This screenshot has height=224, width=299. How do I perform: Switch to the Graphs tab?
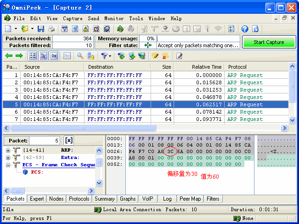pos(128,199)
